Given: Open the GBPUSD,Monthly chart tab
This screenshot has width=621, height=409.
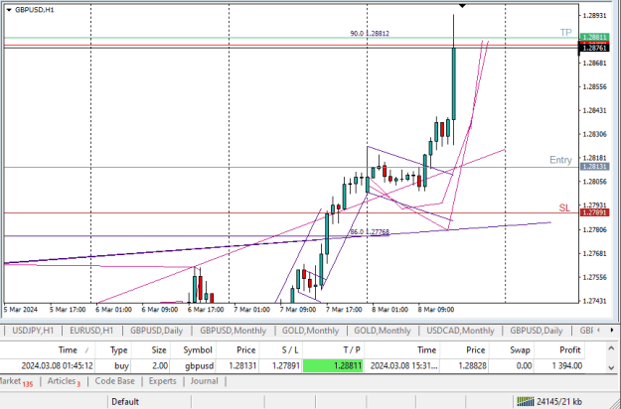Looking at the screenshot, I should [233, 331].
